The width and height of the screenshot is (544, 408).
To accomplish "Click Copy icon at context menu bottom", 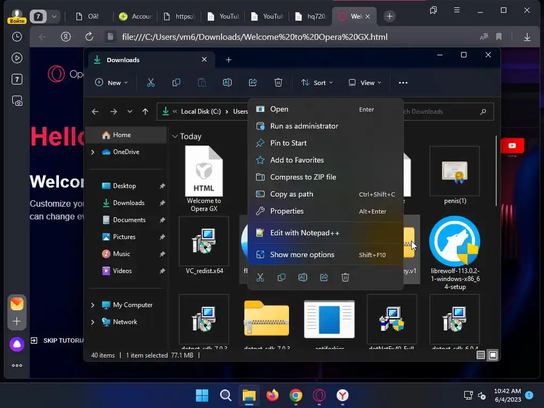I will pos(282,277).
